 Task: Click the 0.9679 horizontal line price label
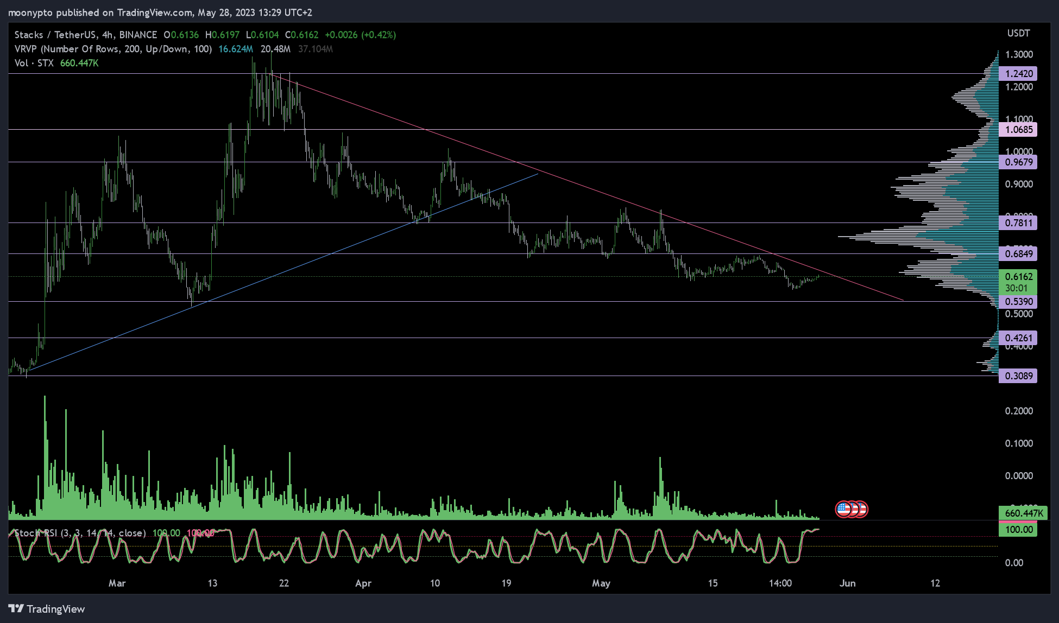(x=1018, y=162)
